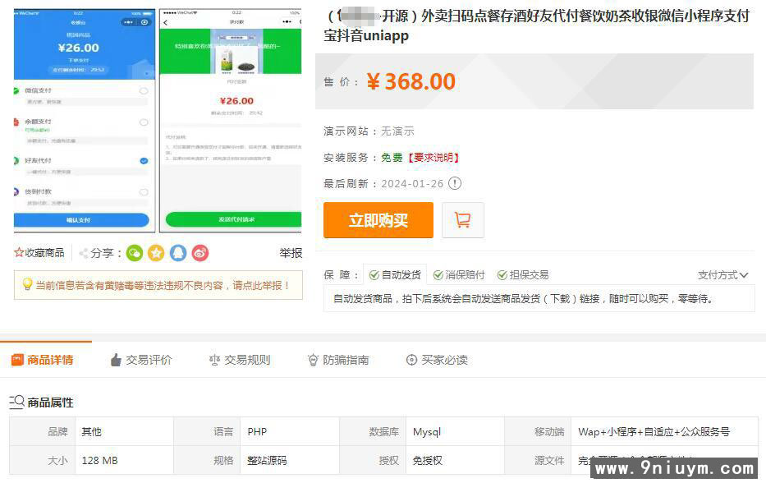Select the checked 好友代付 radio in the preview image

(144, 161)
